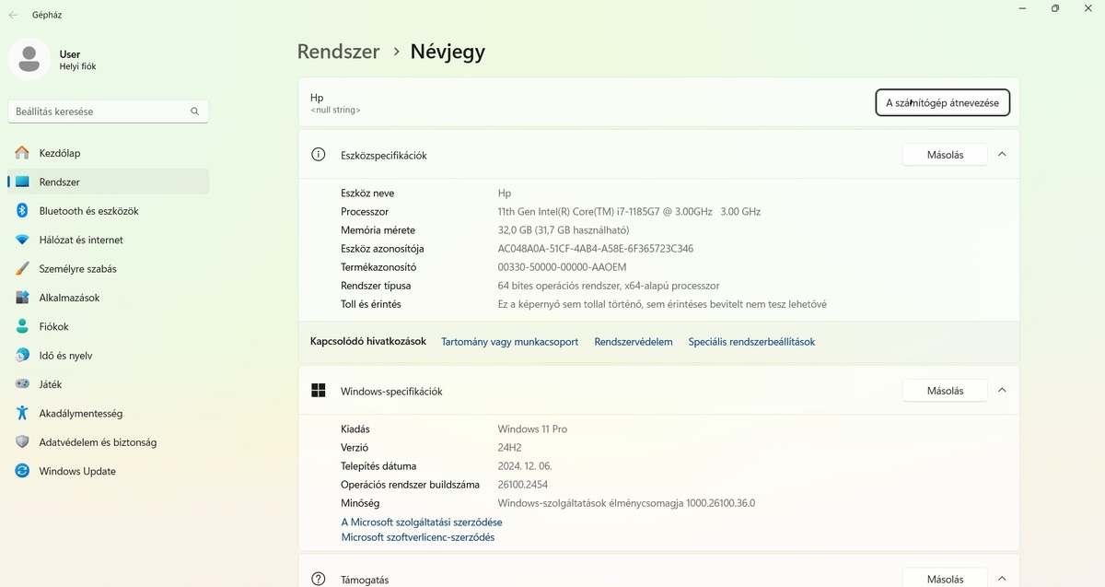The height and width of the screenshot is (587, 1105).
Task: Focus the Beállítás keresése search field
Action: click(109, 112)
